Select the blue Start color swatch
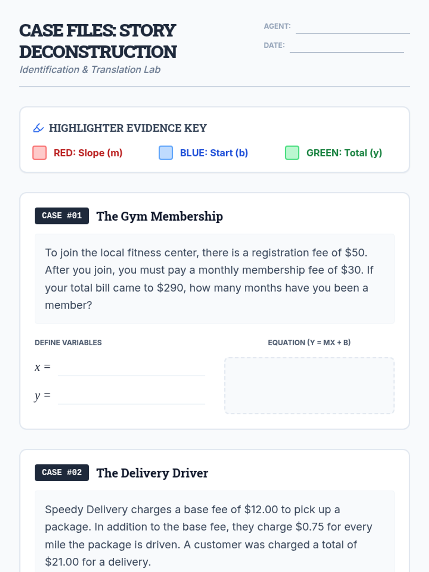The image size is (429, 572). pos(166,153)
